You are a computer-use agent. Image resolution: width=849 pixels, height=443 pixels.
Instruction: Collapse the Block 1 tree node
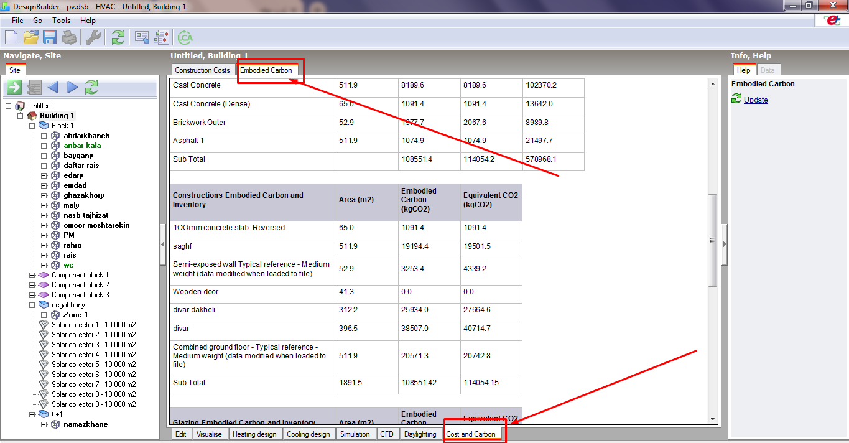pyautogui.click(x=32, y=126)
